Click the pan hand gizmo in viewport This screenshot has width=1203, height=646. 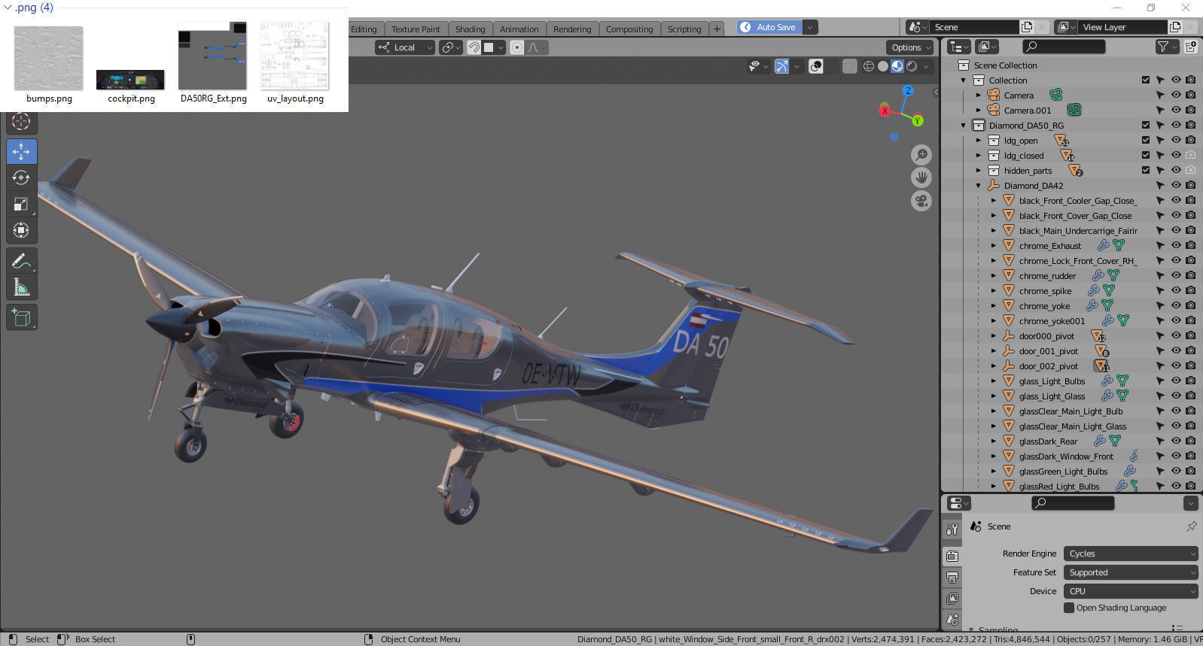click(921, 177)
